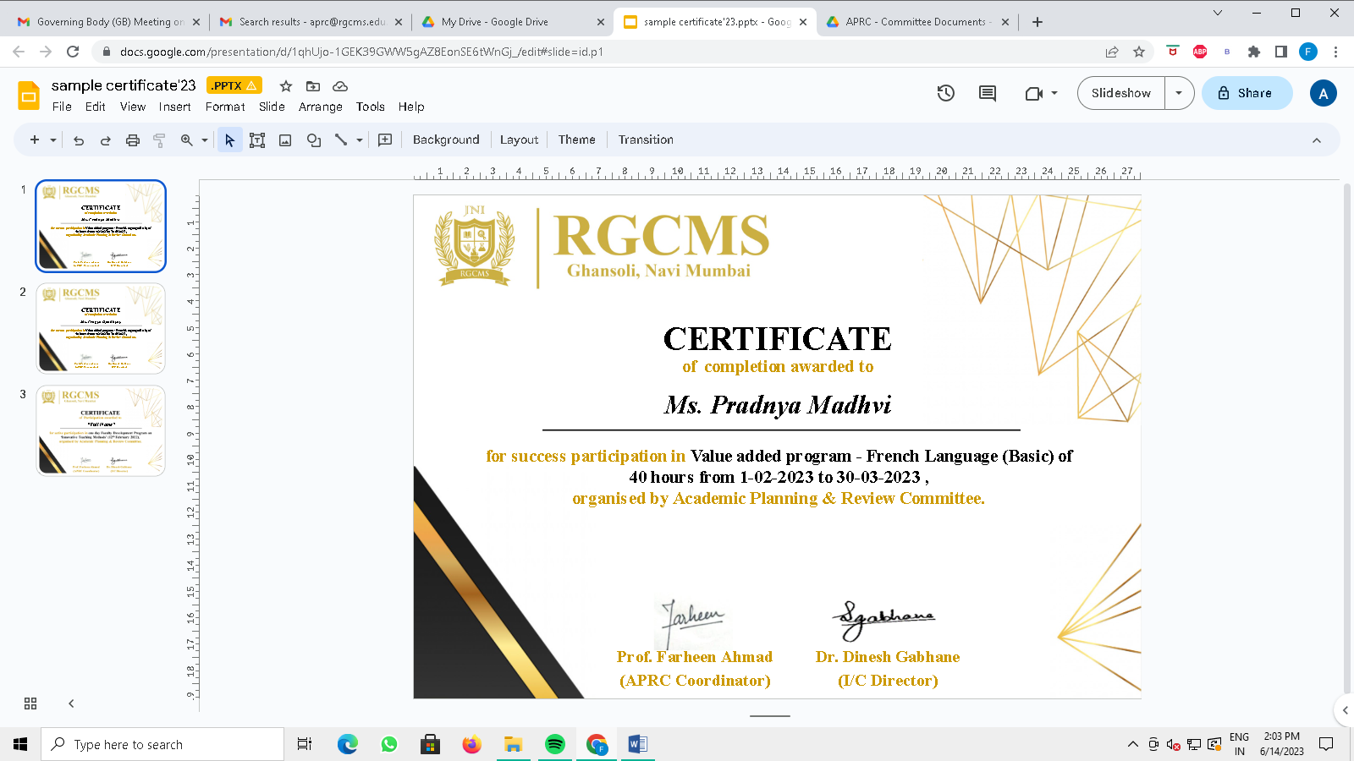The width and height of the screenshot is (1354, 761).
Task: Click the Zoom magnifier icon
Action: (x=187, y=140)
